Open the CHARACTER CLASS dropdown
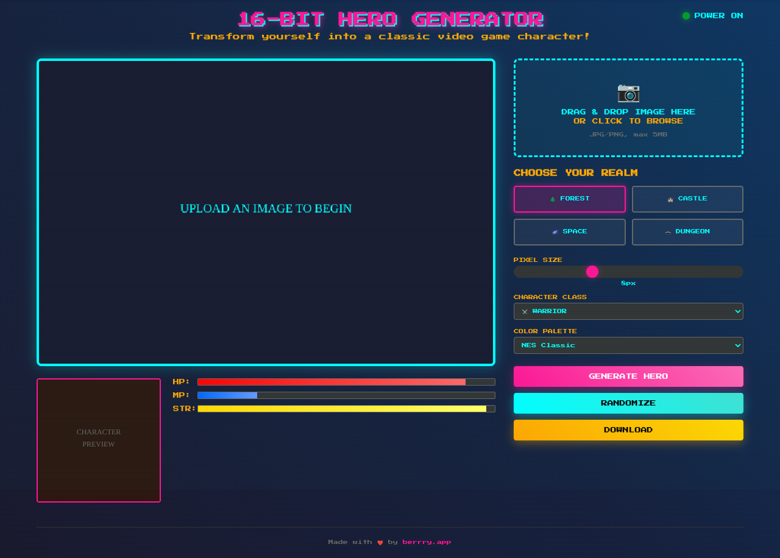This screenshot has width=780, height=558. pyautogui.click(x=628, y=311)
